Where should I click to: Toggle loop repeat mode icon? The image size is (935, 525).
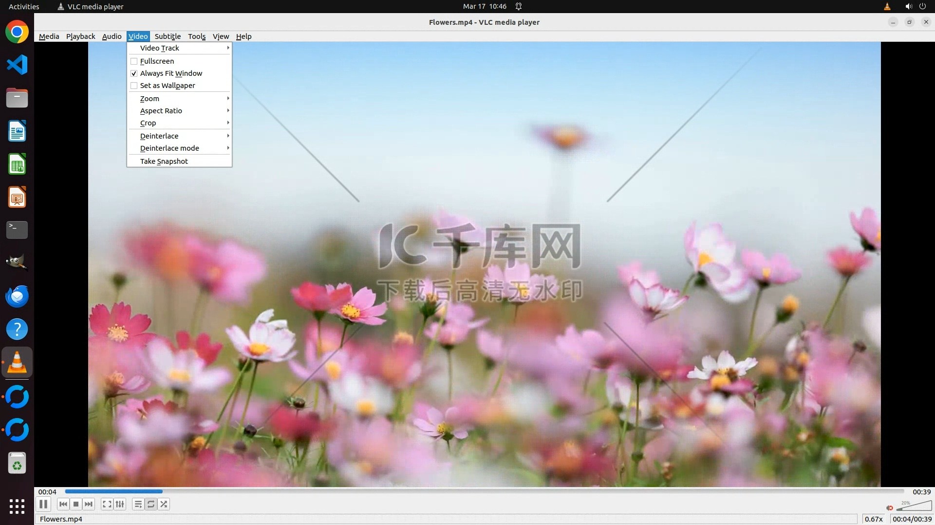[151, 504]
